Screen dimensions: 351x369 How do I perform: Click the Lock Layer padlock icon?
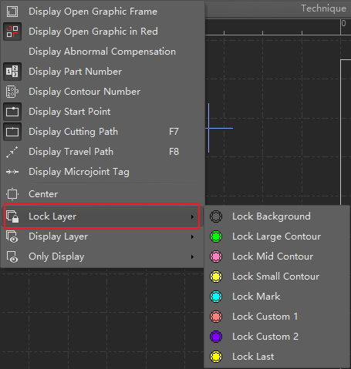point(12,216)
